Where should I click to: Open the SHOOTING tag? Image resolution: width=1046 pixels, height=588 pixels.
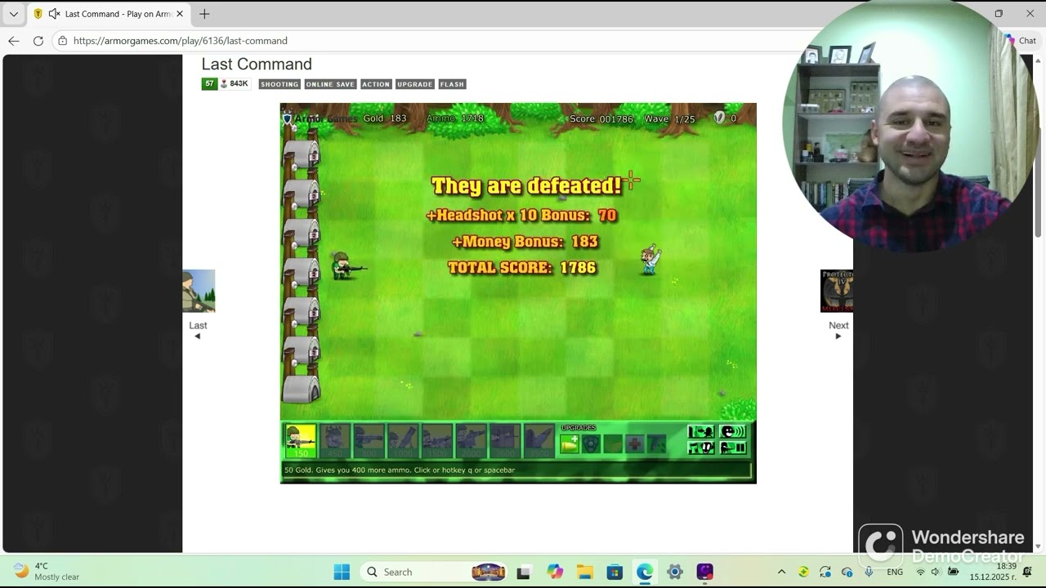(279, 84)
